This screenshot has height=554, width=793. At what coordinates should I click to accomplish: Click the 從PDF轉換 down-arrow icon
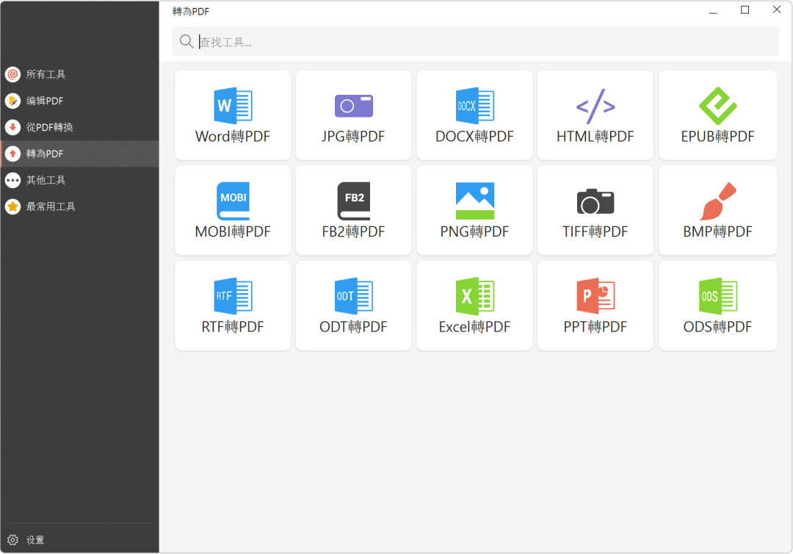click(12, 127)
